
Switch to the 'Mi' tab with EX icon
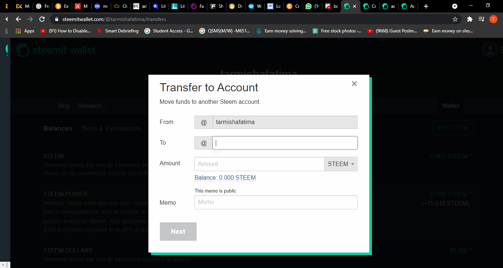click(x=22, y=6)
